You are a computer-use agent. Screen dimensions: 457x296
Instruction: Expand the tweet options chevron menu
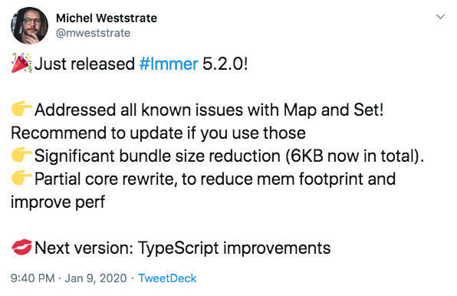[440, 17]
